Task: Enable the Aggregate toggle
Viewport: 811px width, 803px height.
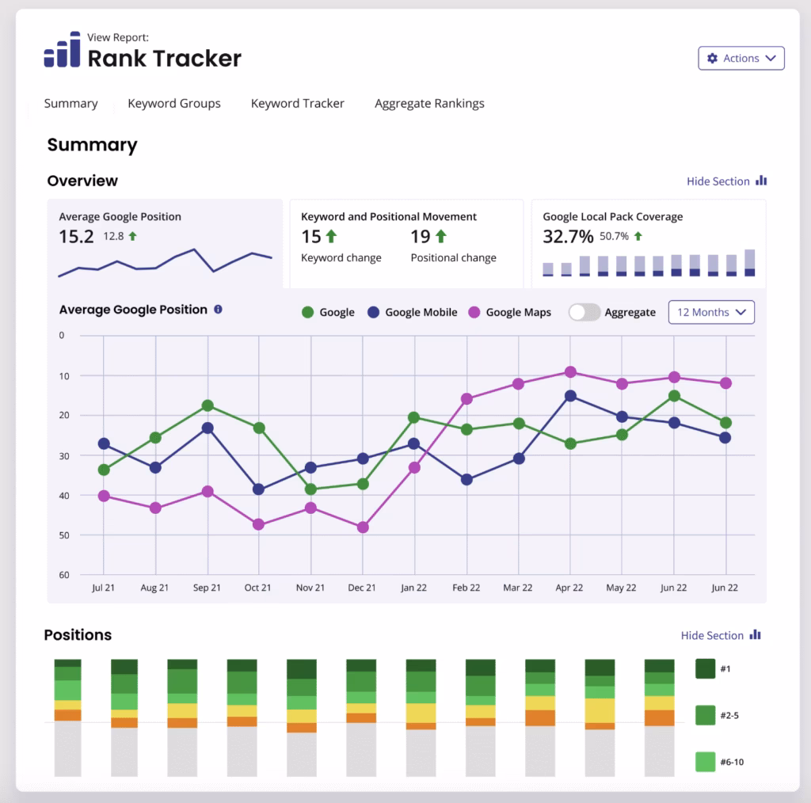Action: click(x=585, y=312)
